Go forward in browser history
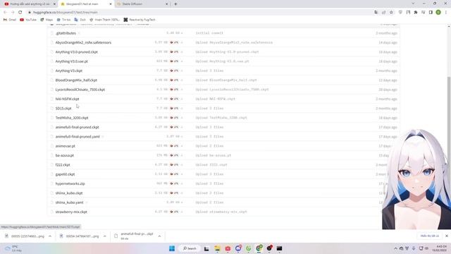 click(13, 13)
